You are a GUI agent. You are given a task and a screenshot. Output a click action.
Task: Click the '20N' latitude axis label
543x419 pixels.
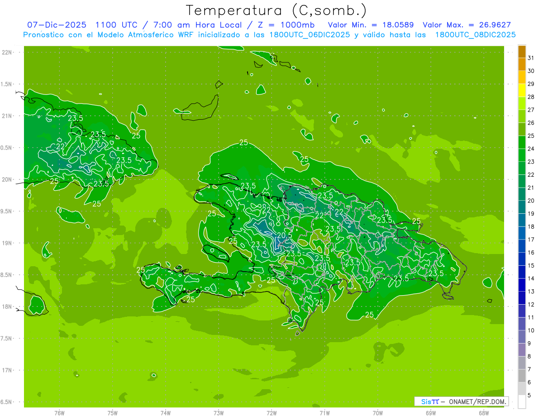(x=7, y=179)
